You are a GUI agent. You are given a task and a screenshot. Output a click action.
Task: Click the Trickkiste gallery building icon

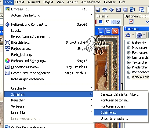[x=128, y=35]
